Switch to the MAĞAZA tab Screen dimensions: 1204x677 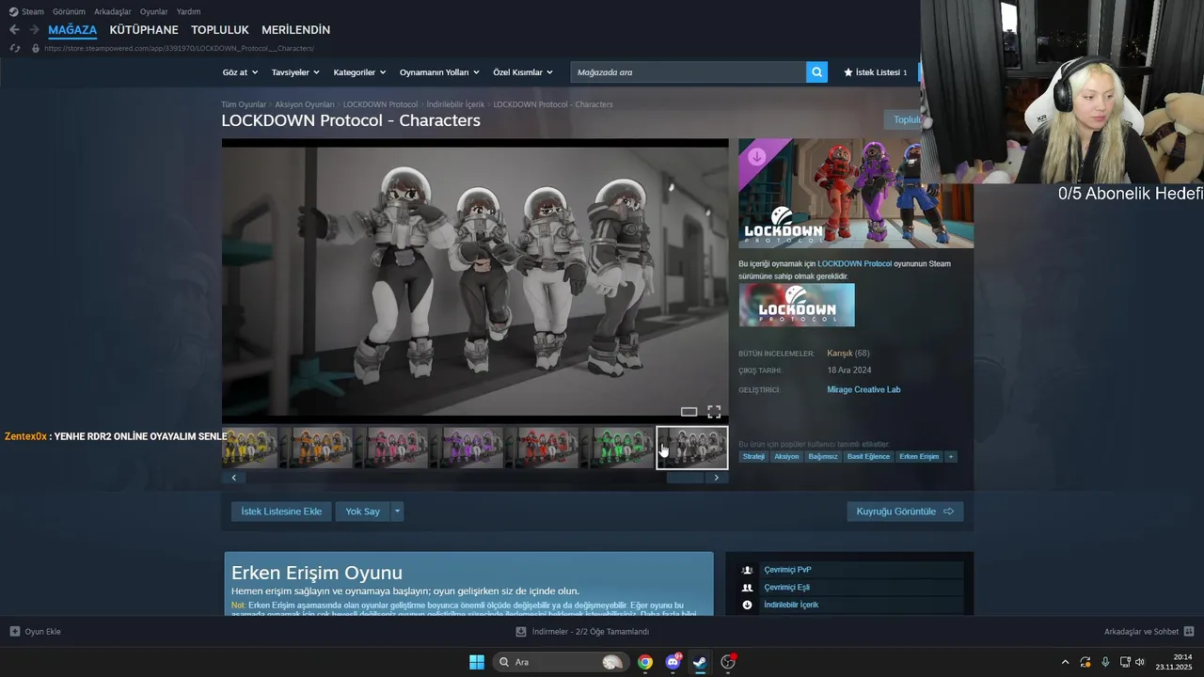72,30
